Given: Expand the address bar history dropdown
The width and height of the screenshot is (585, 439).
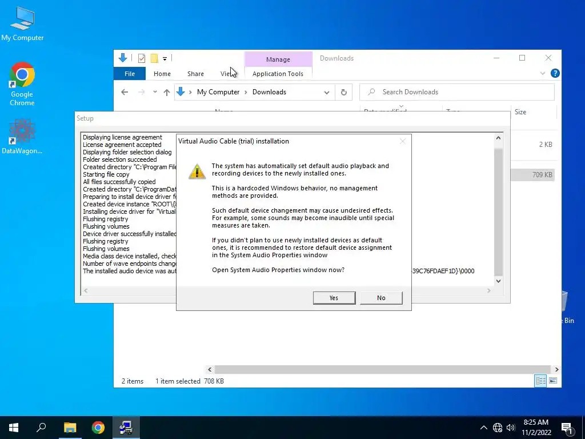Looking at the screenshot, I should [x=326, y=92].
